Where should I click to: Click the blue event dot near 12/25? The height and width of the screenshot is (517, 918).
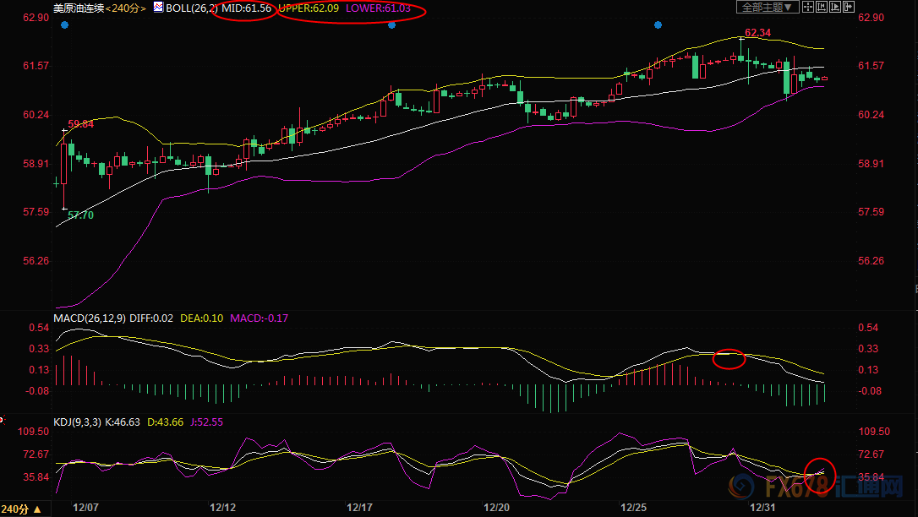click(x=658, y=25)
